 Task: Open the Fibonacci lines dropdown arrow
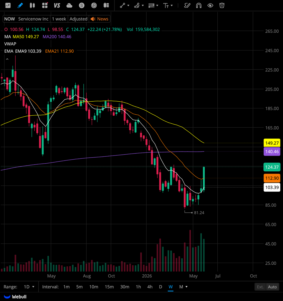coord(157,5)
